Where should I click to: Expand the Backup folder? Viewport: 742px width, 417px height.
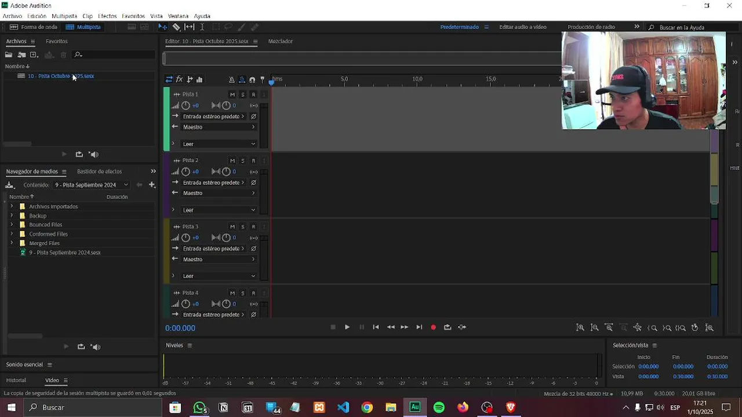click(12, 215)
